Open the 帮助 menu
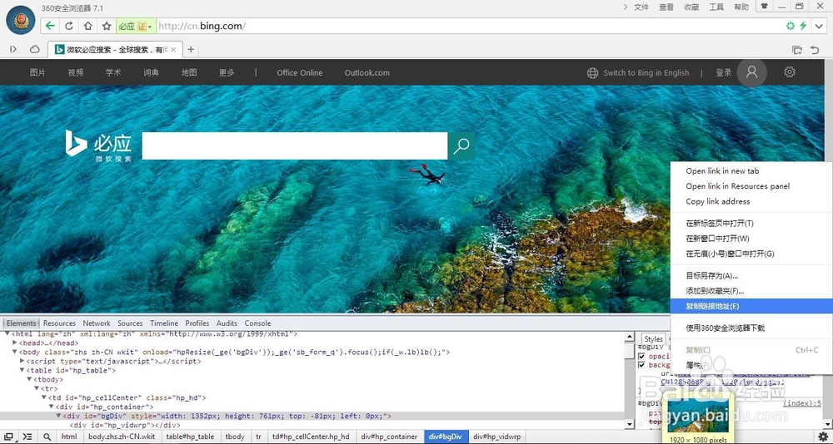The image size is (833, 444). coord(741,7)
